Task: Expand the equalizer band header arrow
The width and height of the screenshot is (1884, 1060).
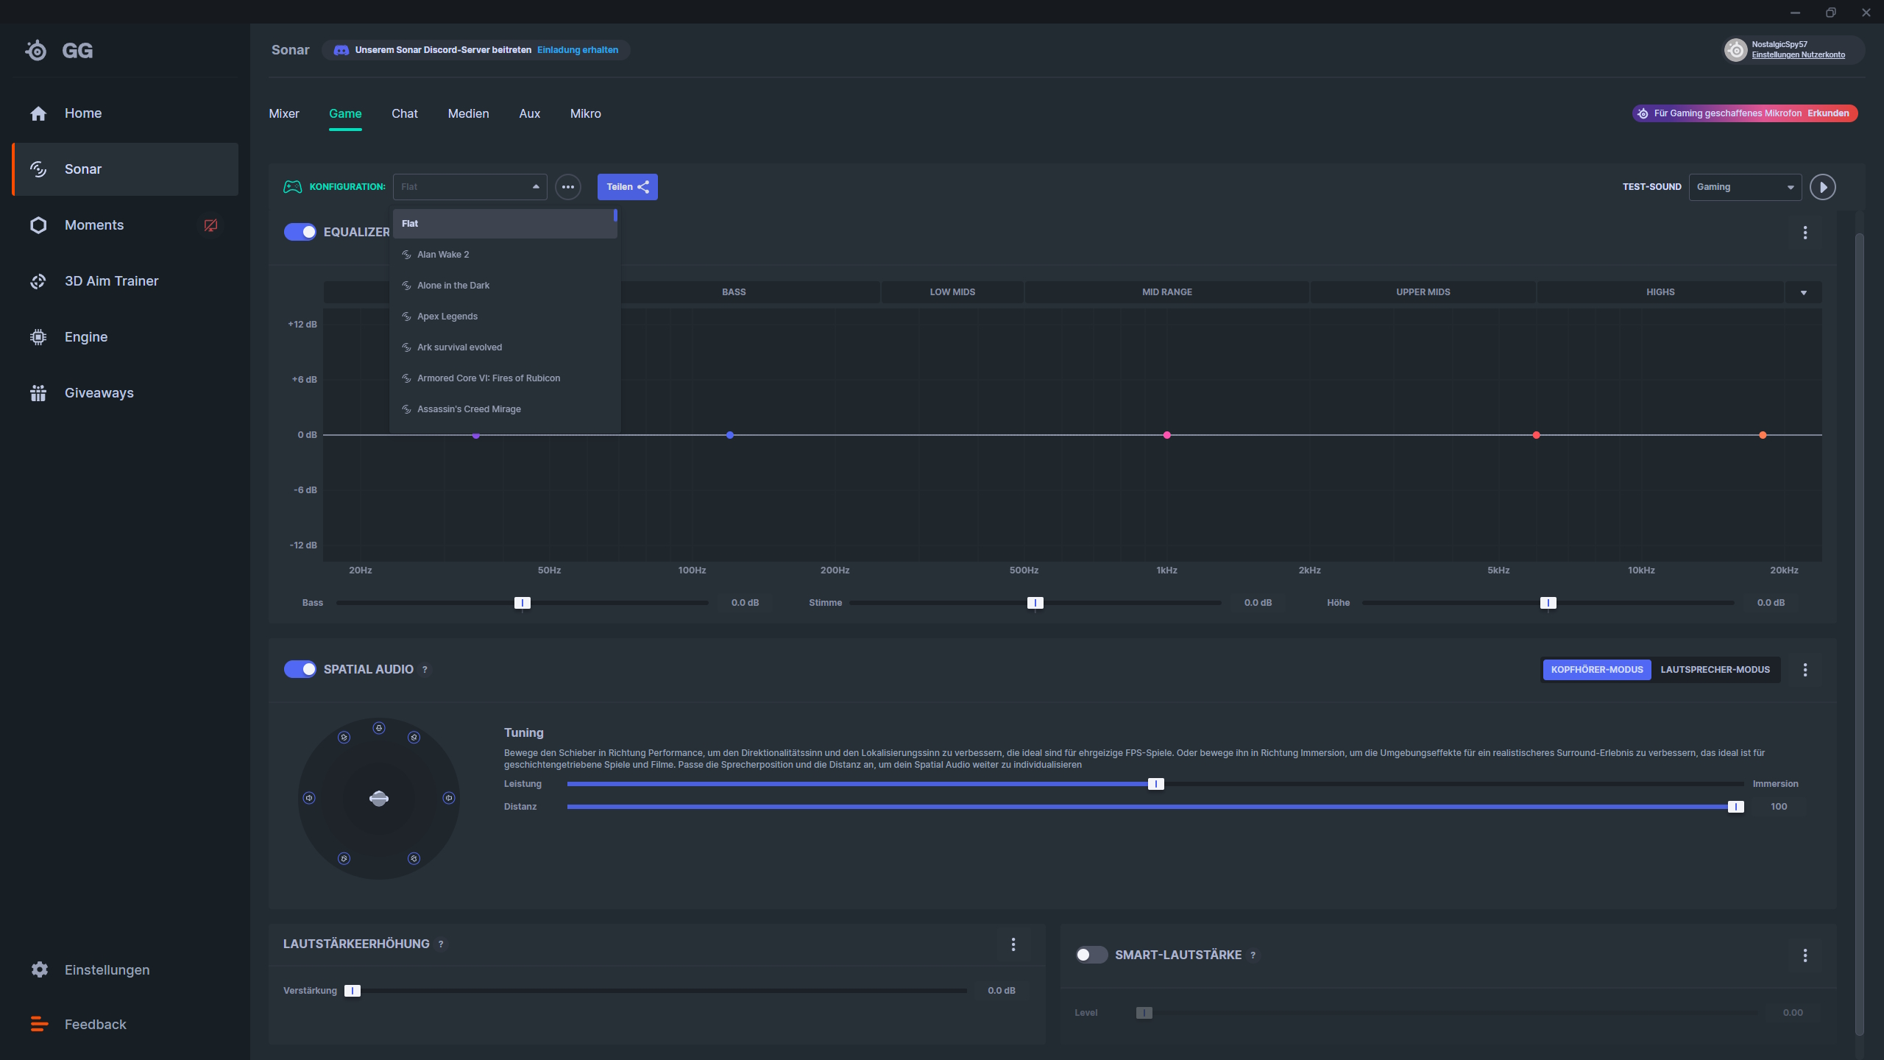Action: 1803,293
